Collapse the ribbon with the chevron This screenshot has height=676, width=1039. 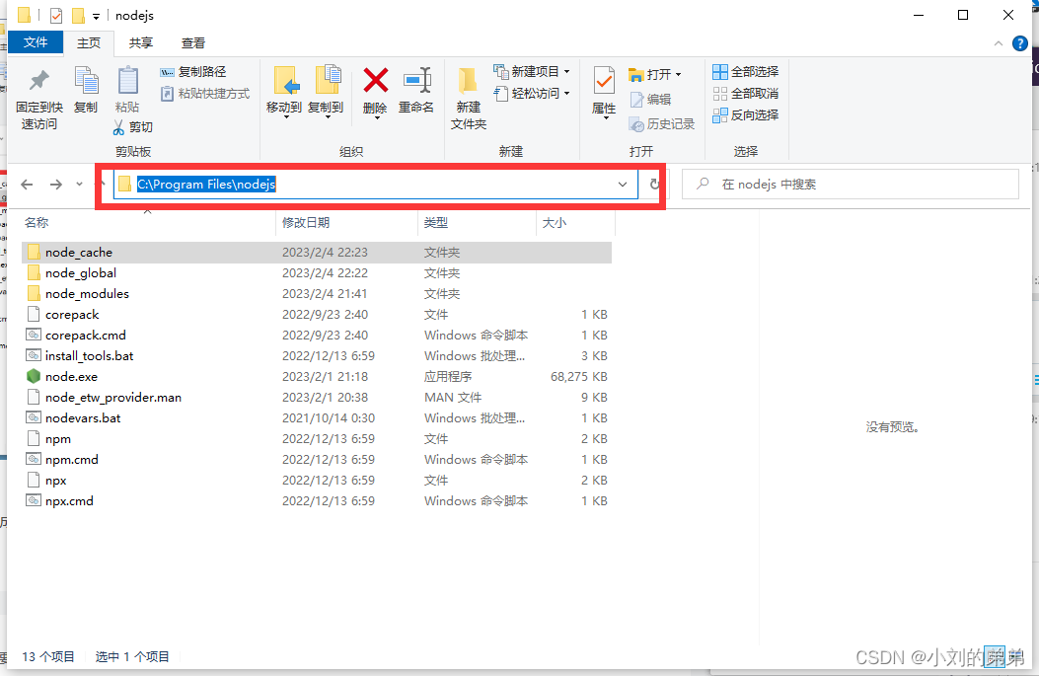pos(999,43)
